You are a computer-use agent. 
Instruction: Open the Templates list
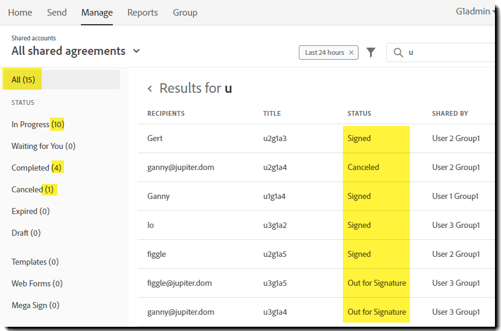pos(35,262)
